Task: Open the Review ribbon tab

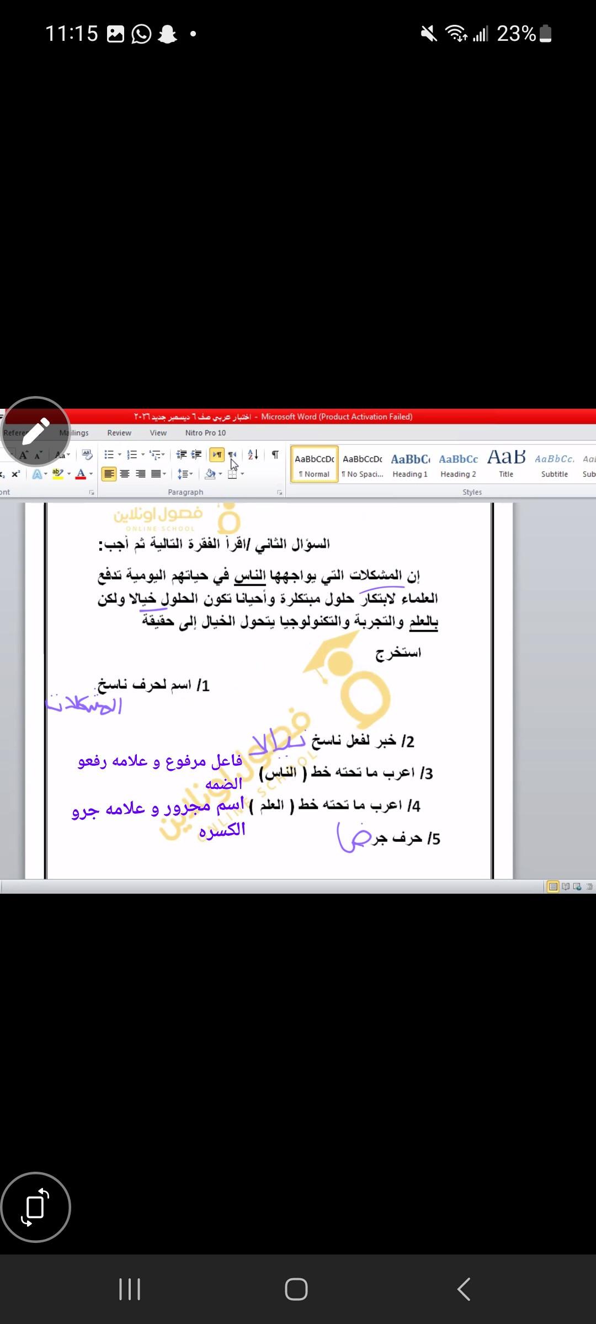Action: (x=119, y=433)
